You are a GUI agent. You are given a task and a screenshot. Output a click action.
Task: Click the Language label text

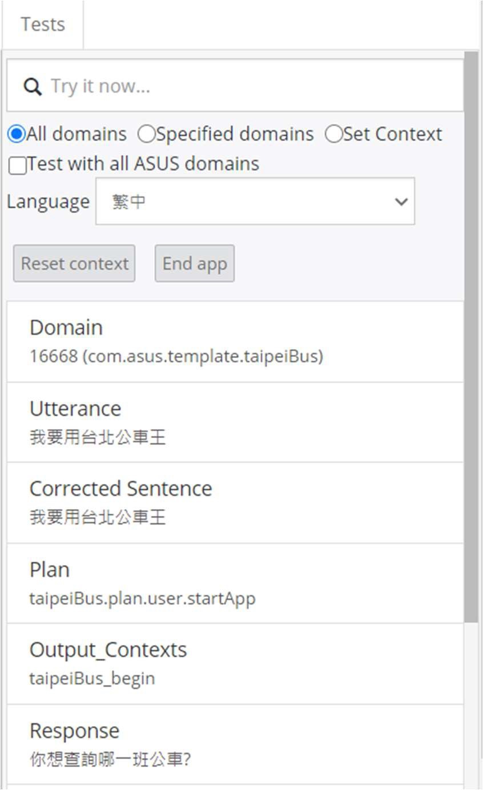click(x=48, y=201)
